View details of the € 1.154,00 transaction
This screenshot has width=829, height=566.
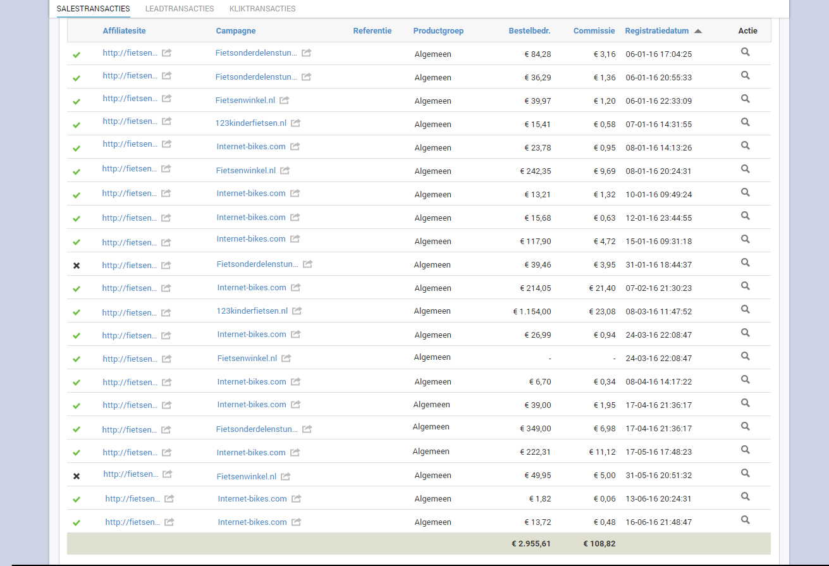point(745,309)
